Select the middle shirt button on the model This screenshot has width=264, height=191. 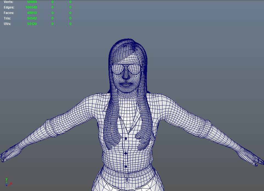(x=126, y=153)
